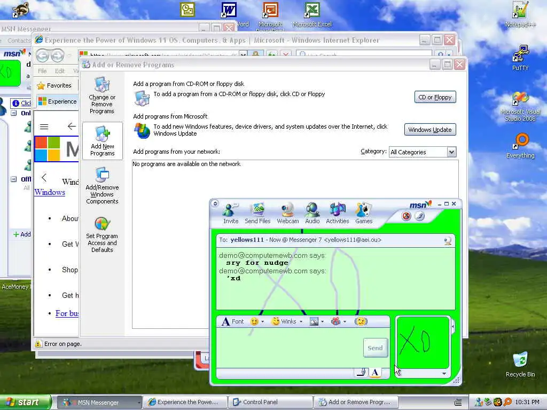This screenshot has height=410, width=547.
Task: Select Microsoft Visual Studio 2008 shortcut
Action: [520, 107]
